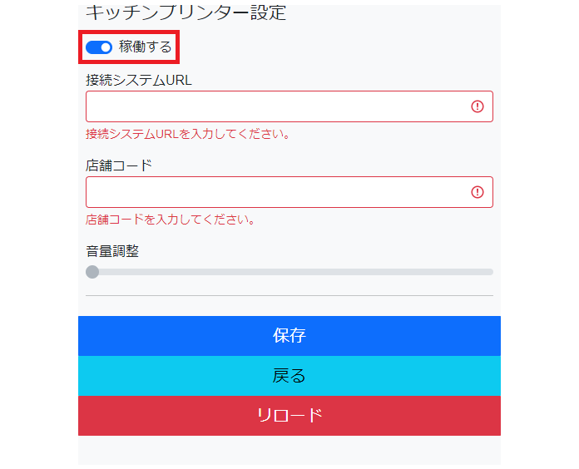
Task: Set 音量調整 slider to the middle
Action: (289, 272)
